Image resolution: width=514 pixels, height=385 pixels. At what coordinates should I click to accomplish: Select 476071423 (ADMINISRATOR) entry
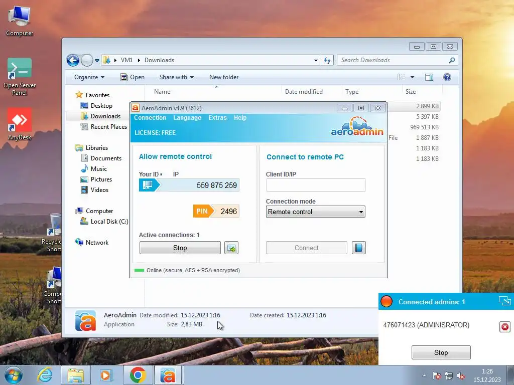coord(426,325)
